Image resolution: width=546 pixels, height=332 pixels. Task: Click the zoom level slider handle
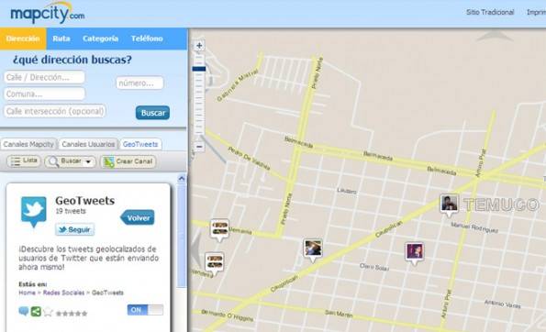tap(199, 69)
